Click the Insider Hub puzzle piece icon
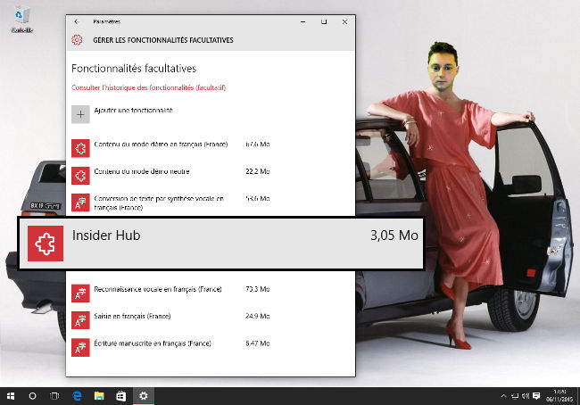The height and width of the screenshot is (405, 580). coord(45,243)
